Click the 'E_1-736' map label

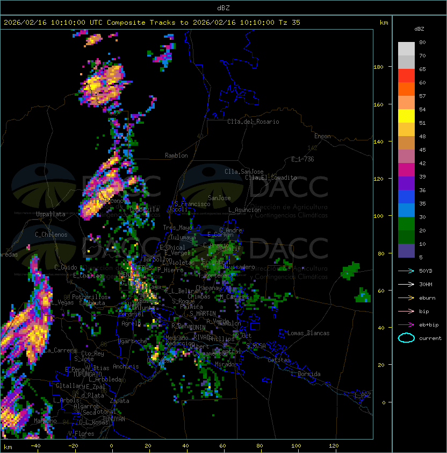click(302, 159)
